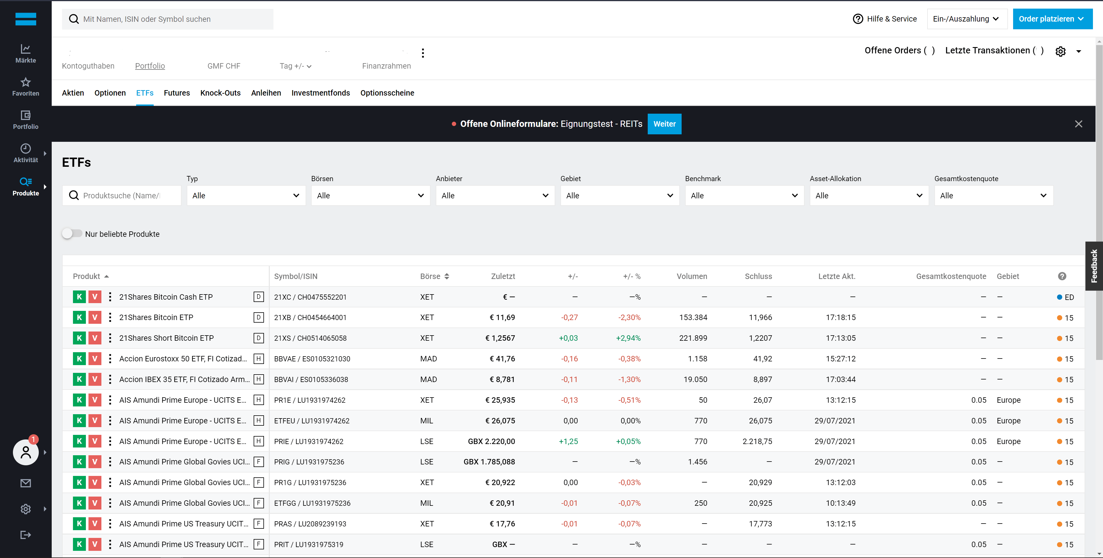Switch to the Anleihen tab
Screen dimensions: 1103x558
pyautogui.click(x=266, y=93)
